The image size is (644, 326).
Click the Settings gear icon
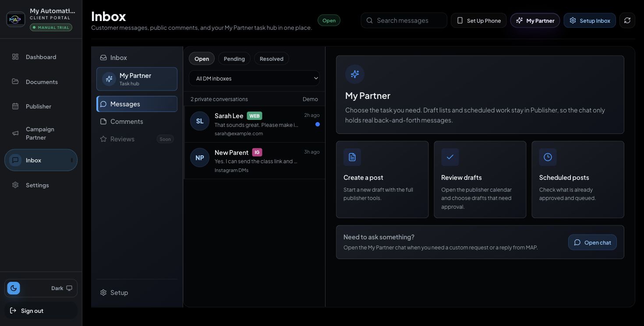15,185
